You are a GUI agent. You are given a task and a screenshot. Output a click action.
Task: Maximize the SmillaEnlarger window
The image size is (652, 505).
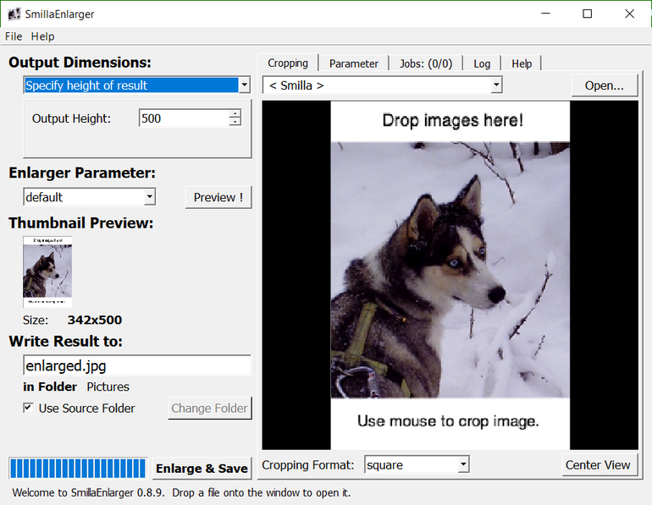pos(587,14)
